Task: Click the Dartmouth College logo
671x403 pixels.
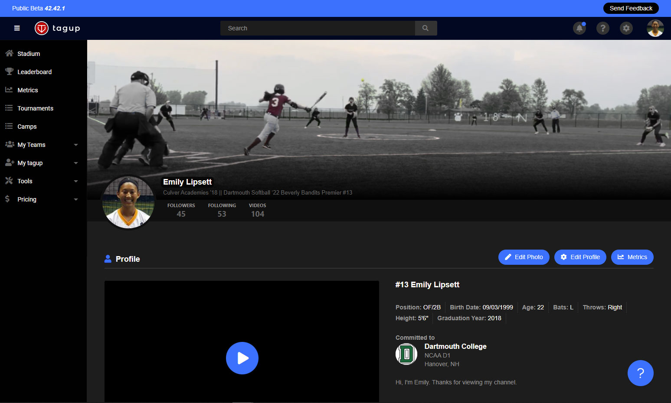Action: click(406, 354)
